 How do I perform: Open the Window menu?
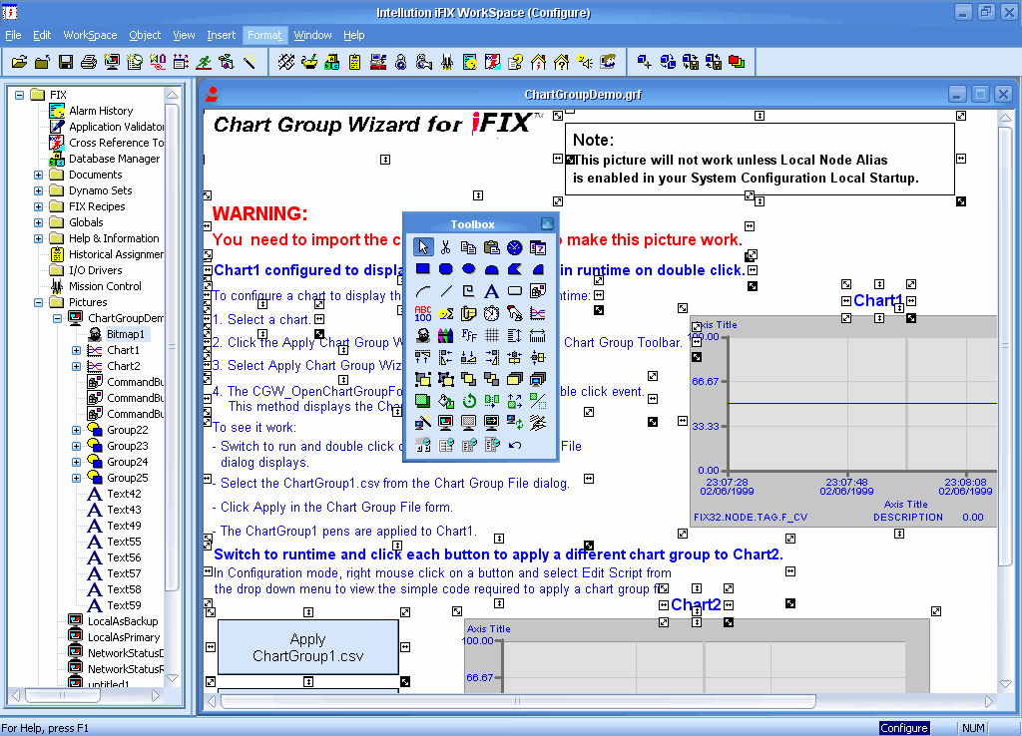(312, 35)
